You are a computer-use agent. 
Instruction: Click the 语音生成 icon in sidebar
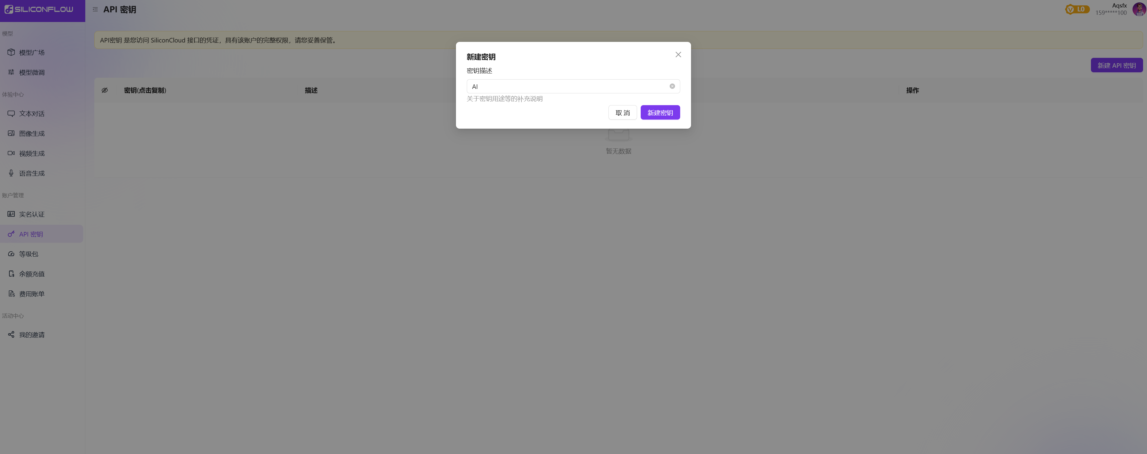point(10,173)
